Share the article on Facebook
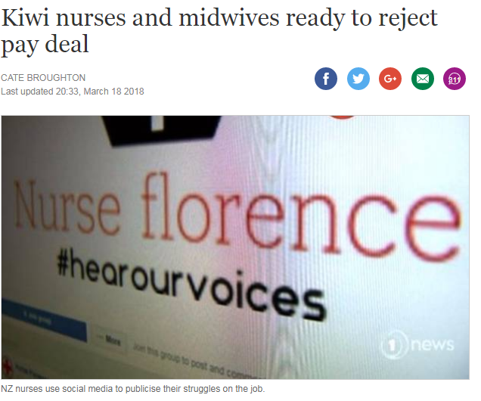Viewport: 481px width, 401px height. [325, 79]
